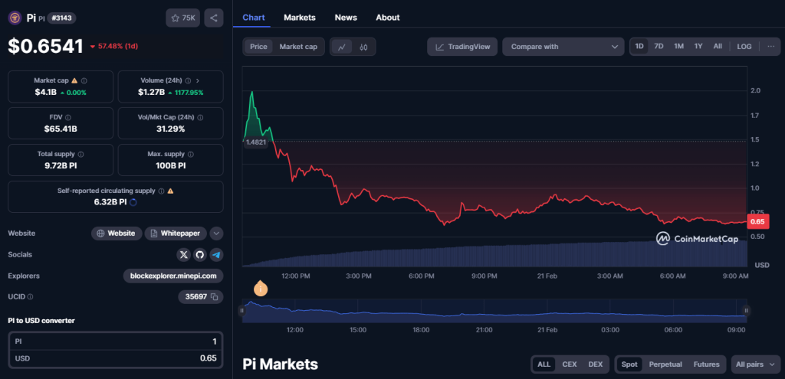
Task: Copy the UCID 35697 value
Action: pos(215,296)
